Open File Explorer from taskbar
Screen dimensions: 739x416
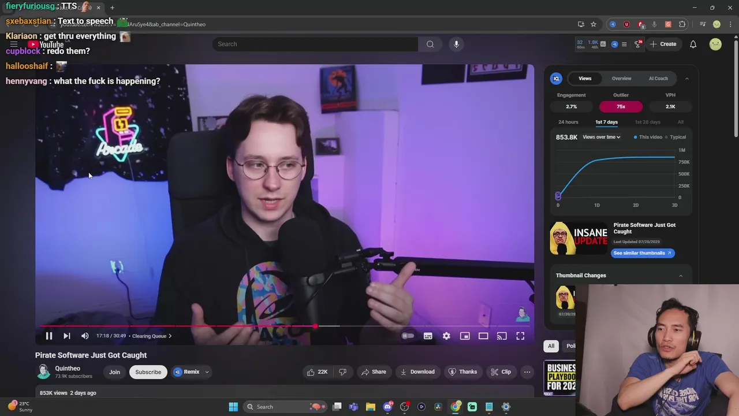[371, 407]
